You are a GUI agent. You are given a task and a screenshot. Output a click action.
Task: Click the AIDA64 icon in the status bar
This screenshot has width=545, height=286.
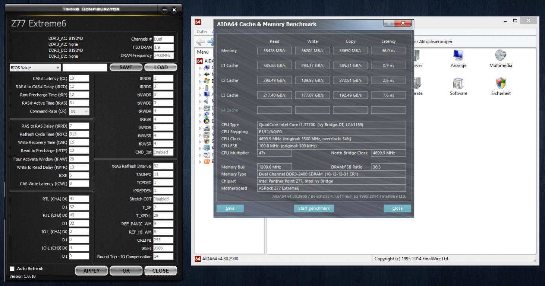pos(199,258)
